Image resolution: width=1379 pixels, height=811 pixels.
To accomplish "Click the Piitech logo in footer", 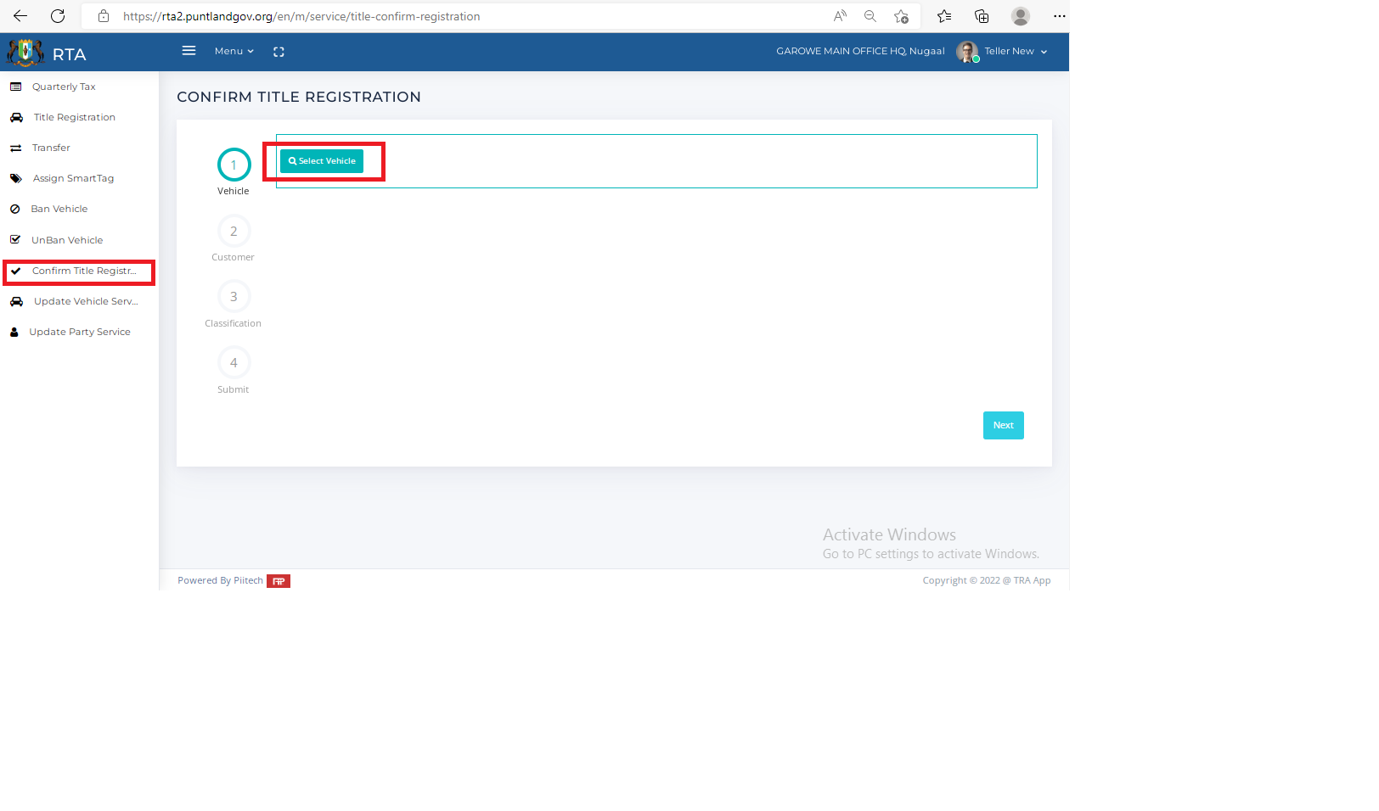I will [x=279, y=581].
